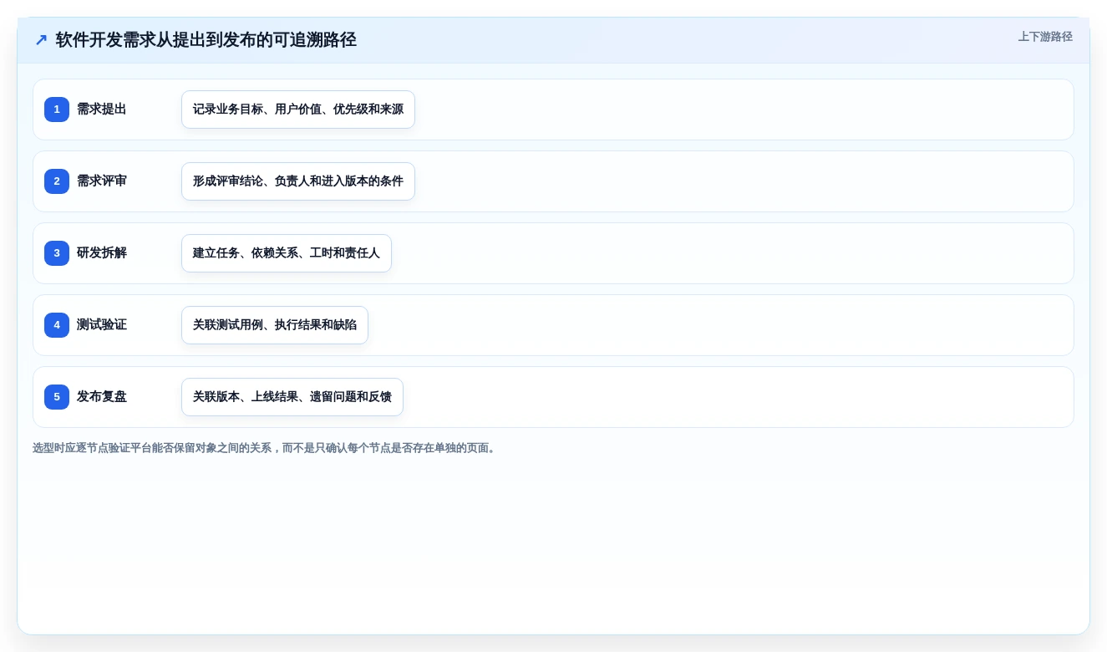Select the 研发拆解 step label

click(x=102, y=253)
